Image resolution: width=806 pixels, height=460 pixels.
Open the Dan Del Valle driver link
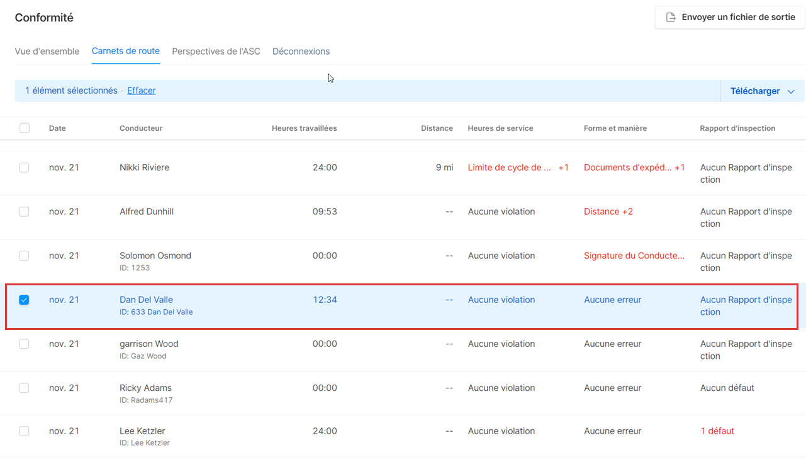click(x=146, y=300)
